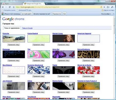Click the Tiesto dark logo thumbnail
116x100 pixels.
[64, 70]
